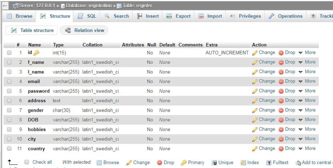Click the table icon in breadcrumb
The image size is (333, 168).
point(119,6)
